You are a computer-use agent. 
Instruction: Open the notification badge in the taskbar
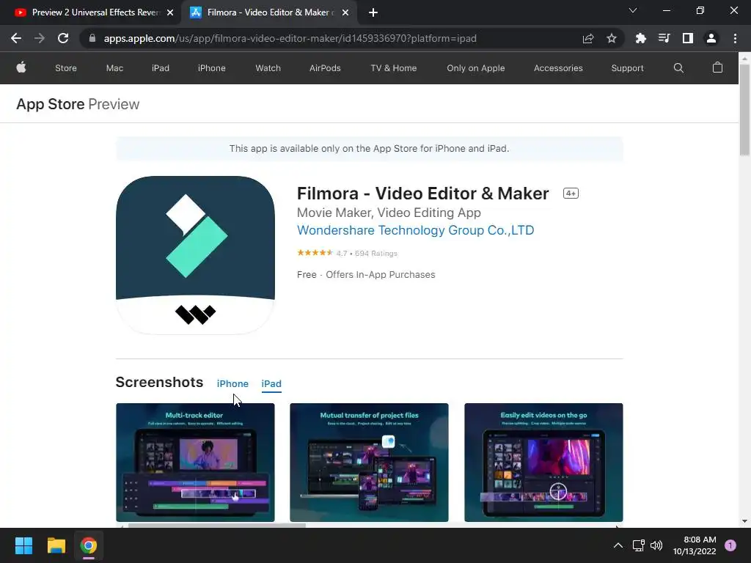click(730, 545)
